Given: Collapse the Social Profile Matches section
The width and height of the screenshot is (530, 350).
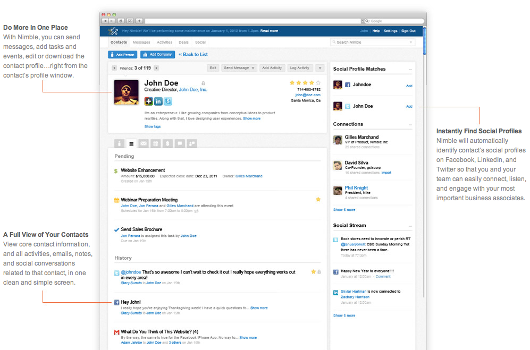Looking at the screenshot, I should 410,69.
